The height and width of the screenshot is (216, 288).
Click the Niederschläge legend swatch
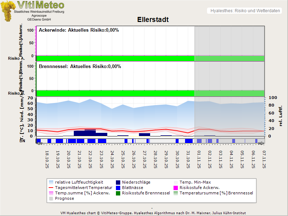tap(118, 182)
